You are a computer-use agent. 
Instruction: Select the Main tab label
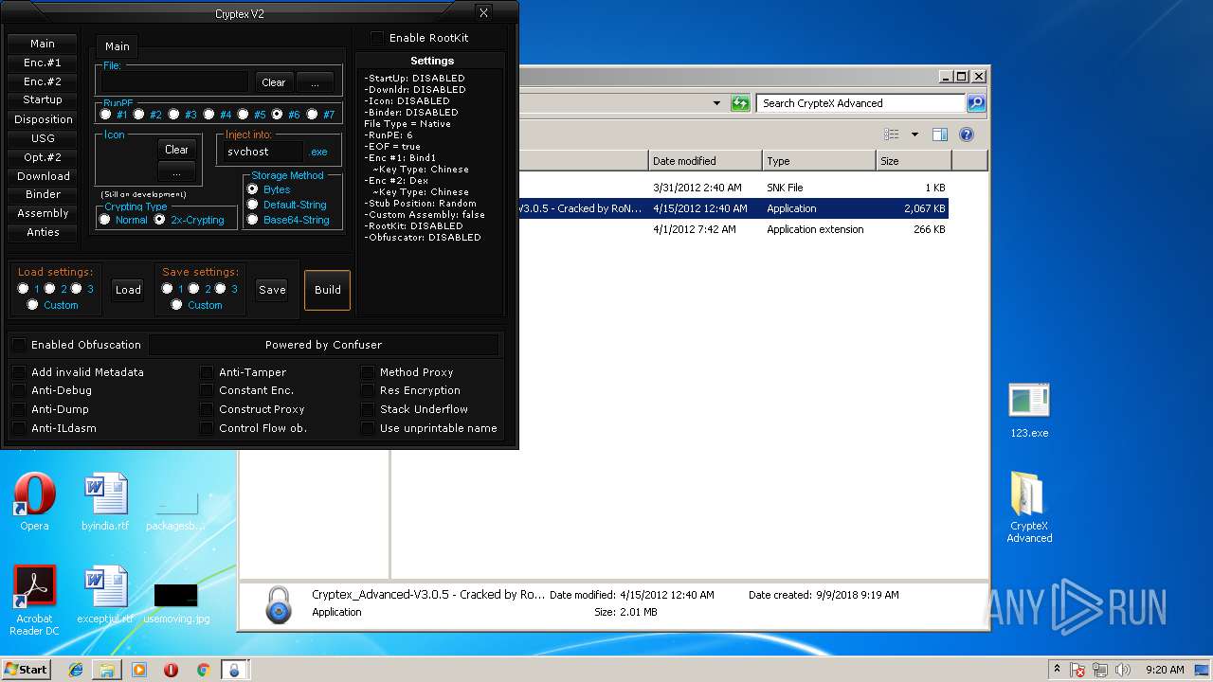[x=118, y=46]
